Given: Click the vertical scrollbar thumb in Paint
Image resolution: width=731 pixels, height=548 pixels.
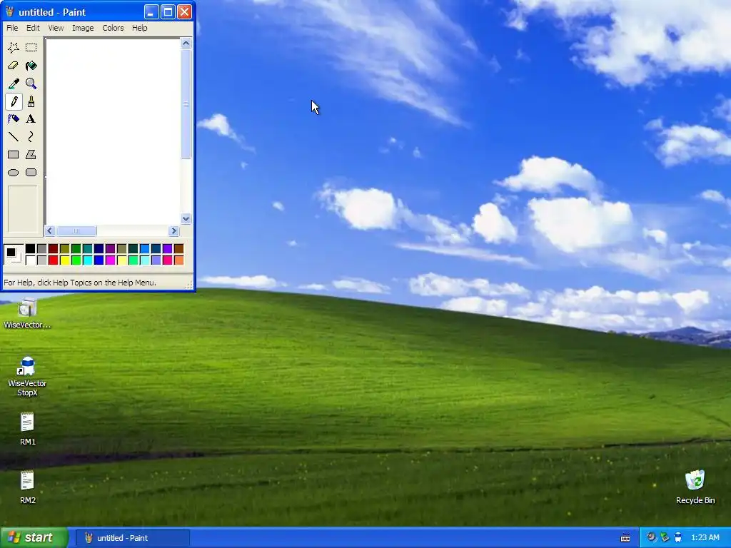Looking at the screenshot, I should [x=186, y=104].
